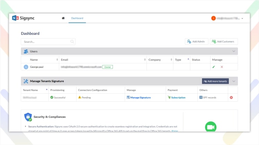The image size is (259, 145).
Task: Click the Security & Compliances heading
Action: pyautogui.click(x=50, y=117)
